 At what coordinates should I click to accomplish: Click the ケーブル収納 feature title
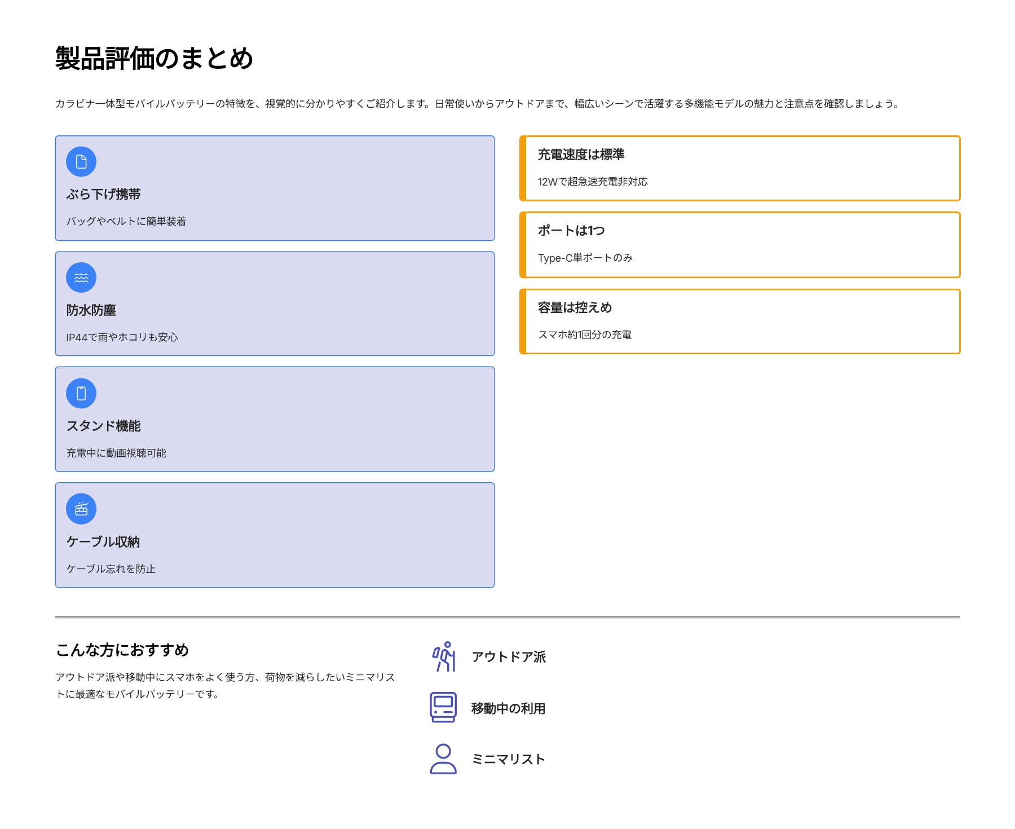tap(103, 542)
